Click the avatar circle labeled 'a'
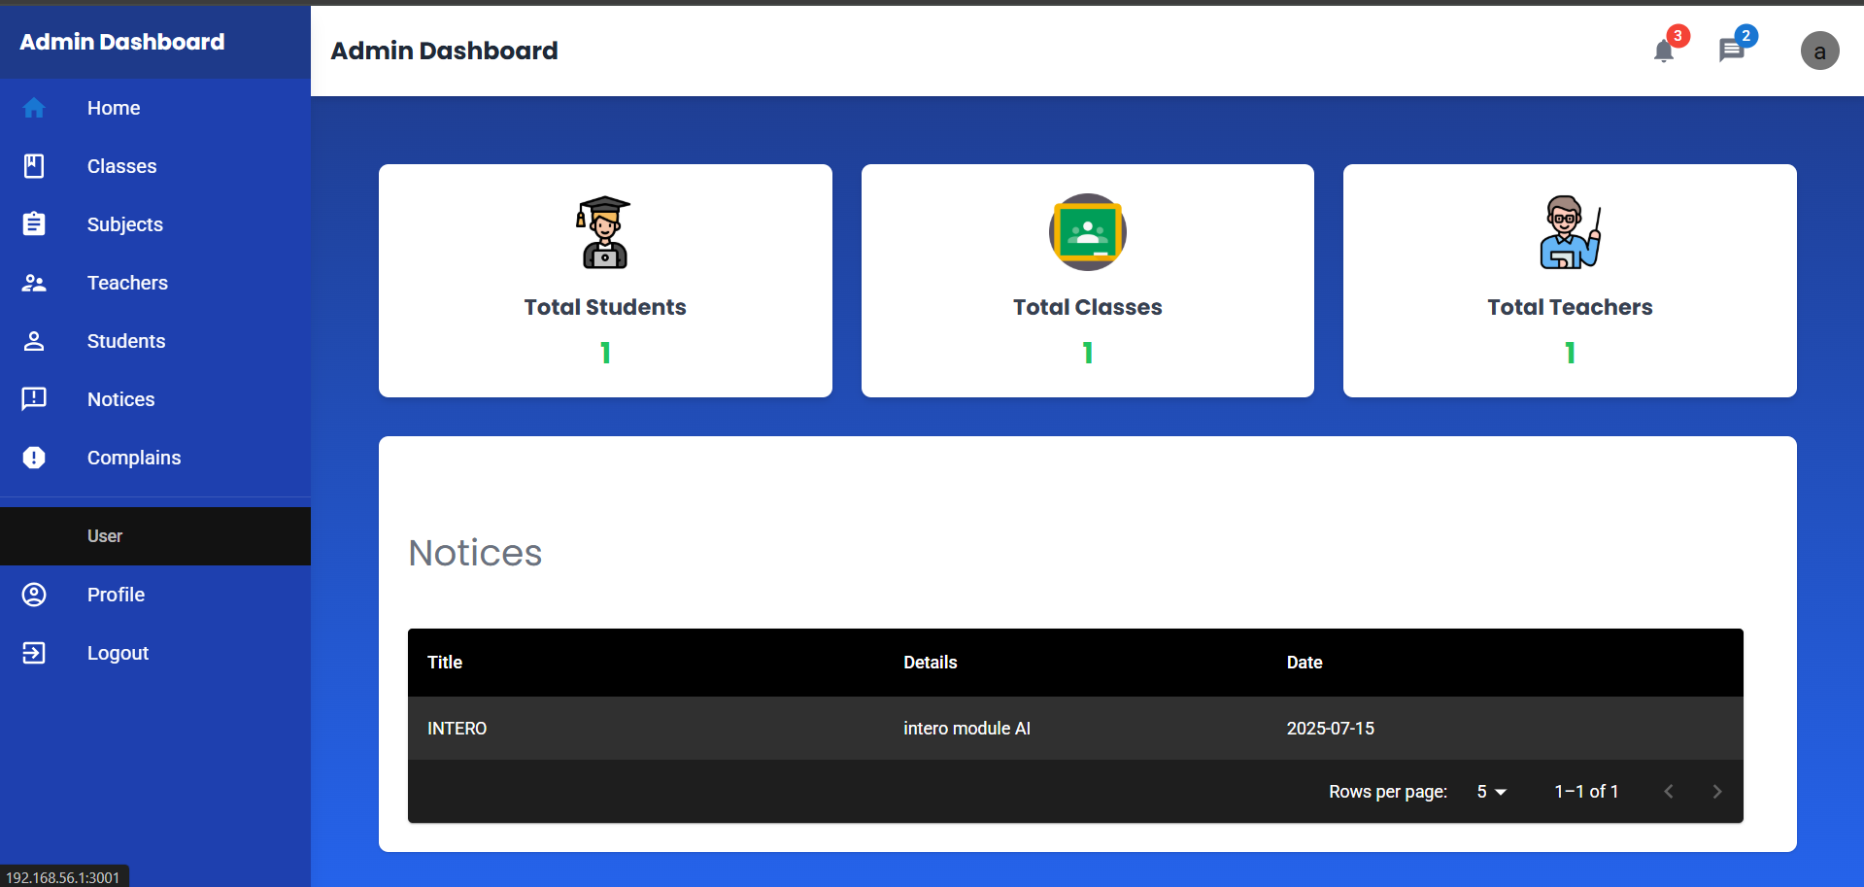The image size is (1864, 887). (1820, 51)
